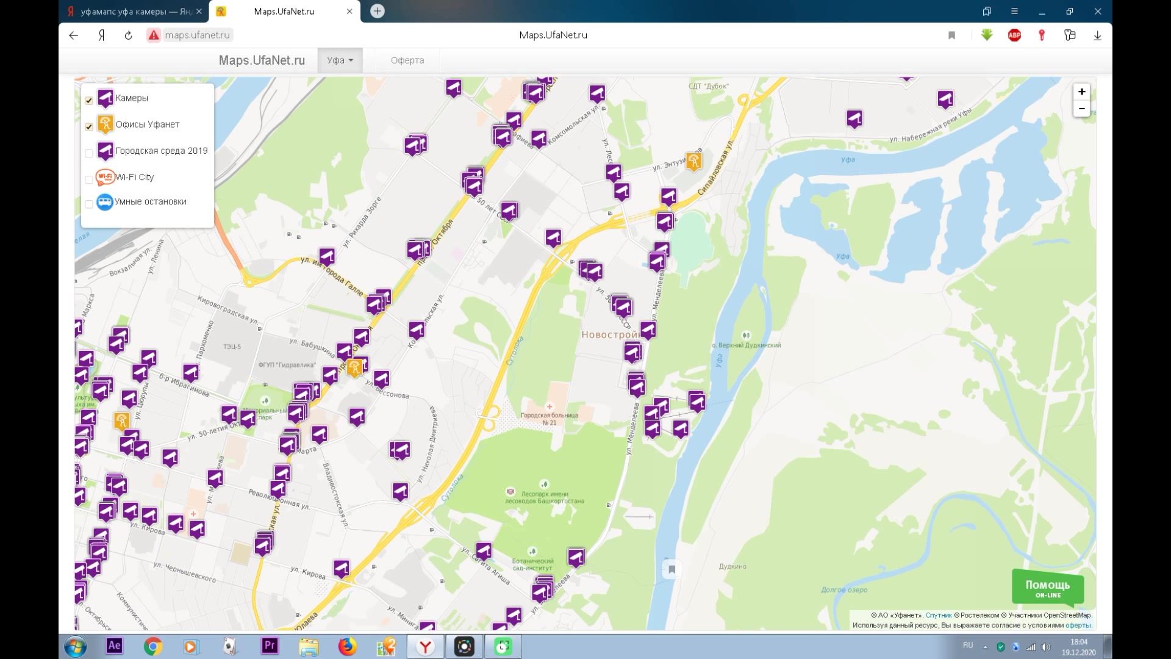
Task: Click the camera marker beside Ботанический сад-институт
Action: [x=576, y=557]
